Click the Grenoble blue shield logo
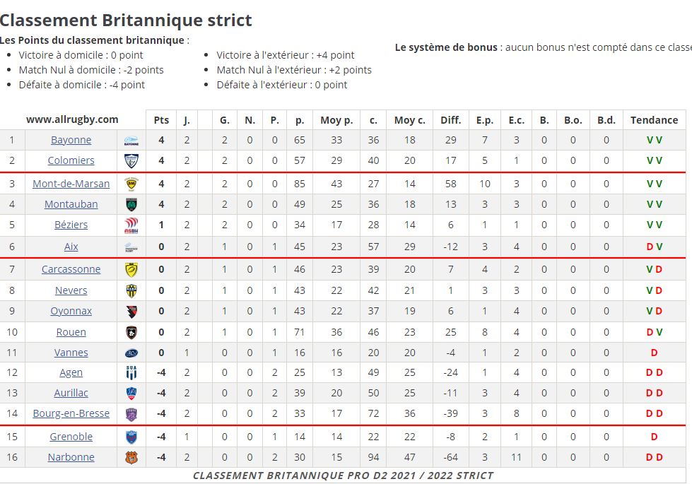This screenshot has height=484, width=692. pos(131,437)
